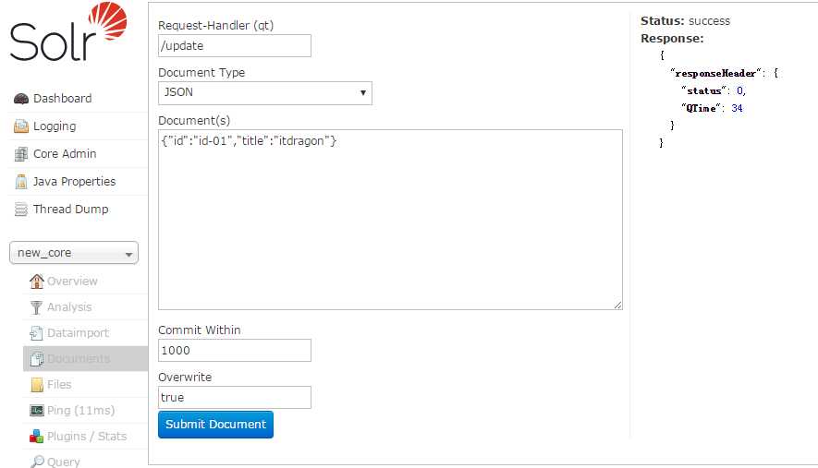Click the Submit Document button
The width and height of the screenshot is (818, 468).
tap(215, 425)
